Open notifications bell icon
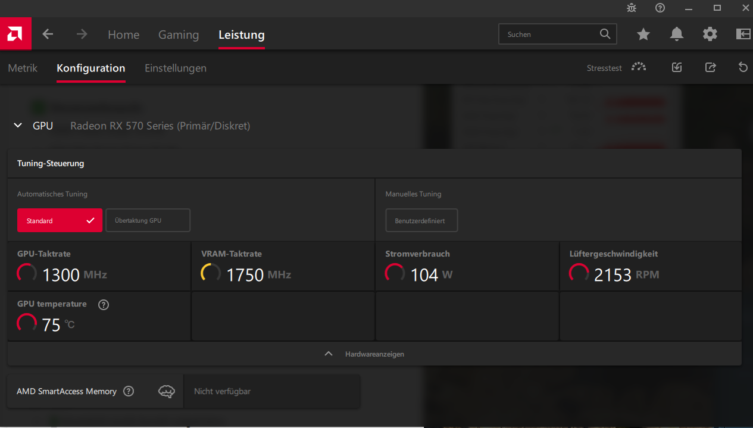 (x=677, y=34)
